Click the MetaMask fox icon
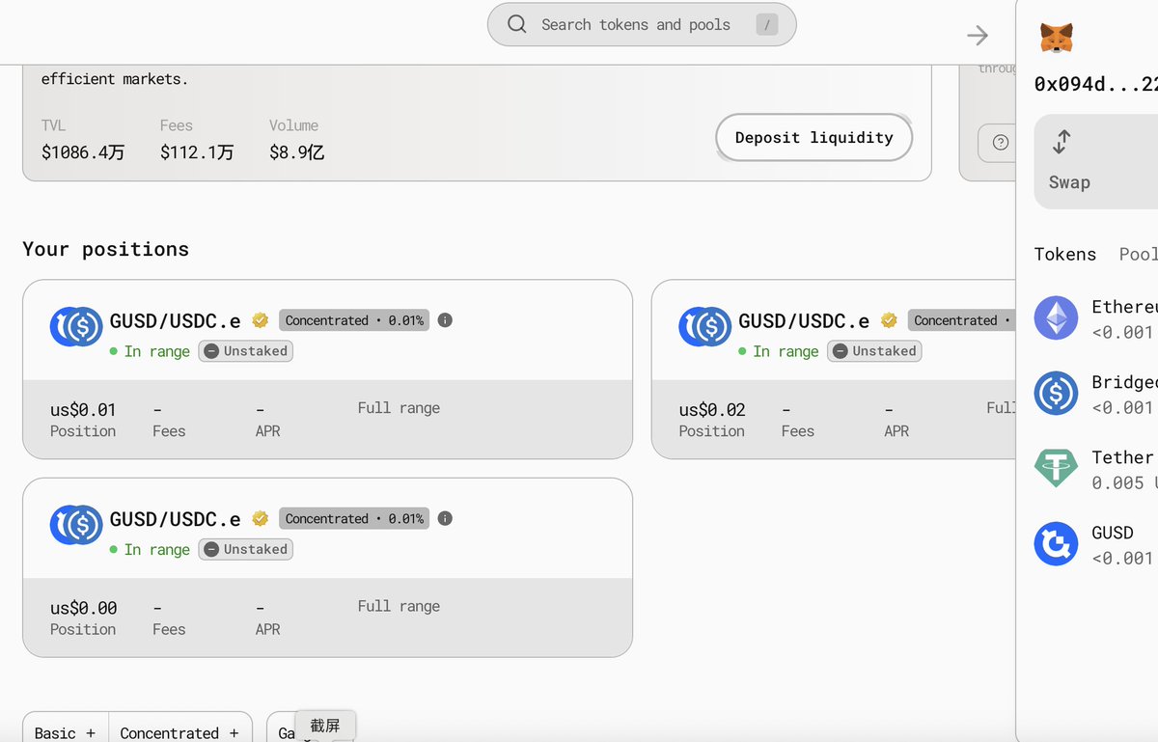1158x742 pixels. (x=1057, y=38)
